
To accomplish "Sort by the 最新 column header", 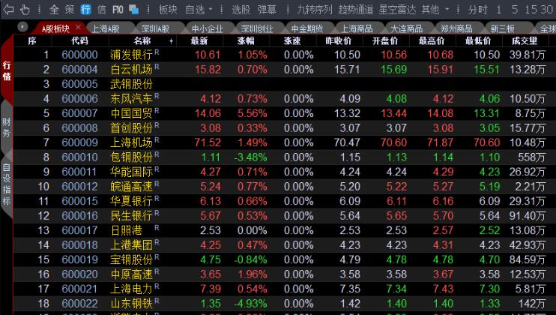I will point(199,40).
